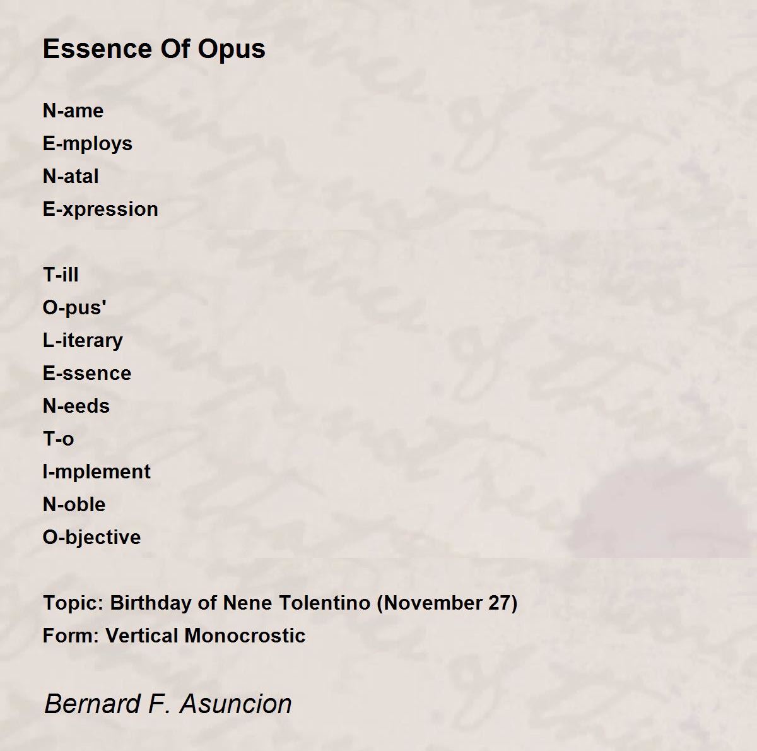The height and width of the screenshot is (751, 757).
Task: Click the line E-xpression
Action: [100, 210]
